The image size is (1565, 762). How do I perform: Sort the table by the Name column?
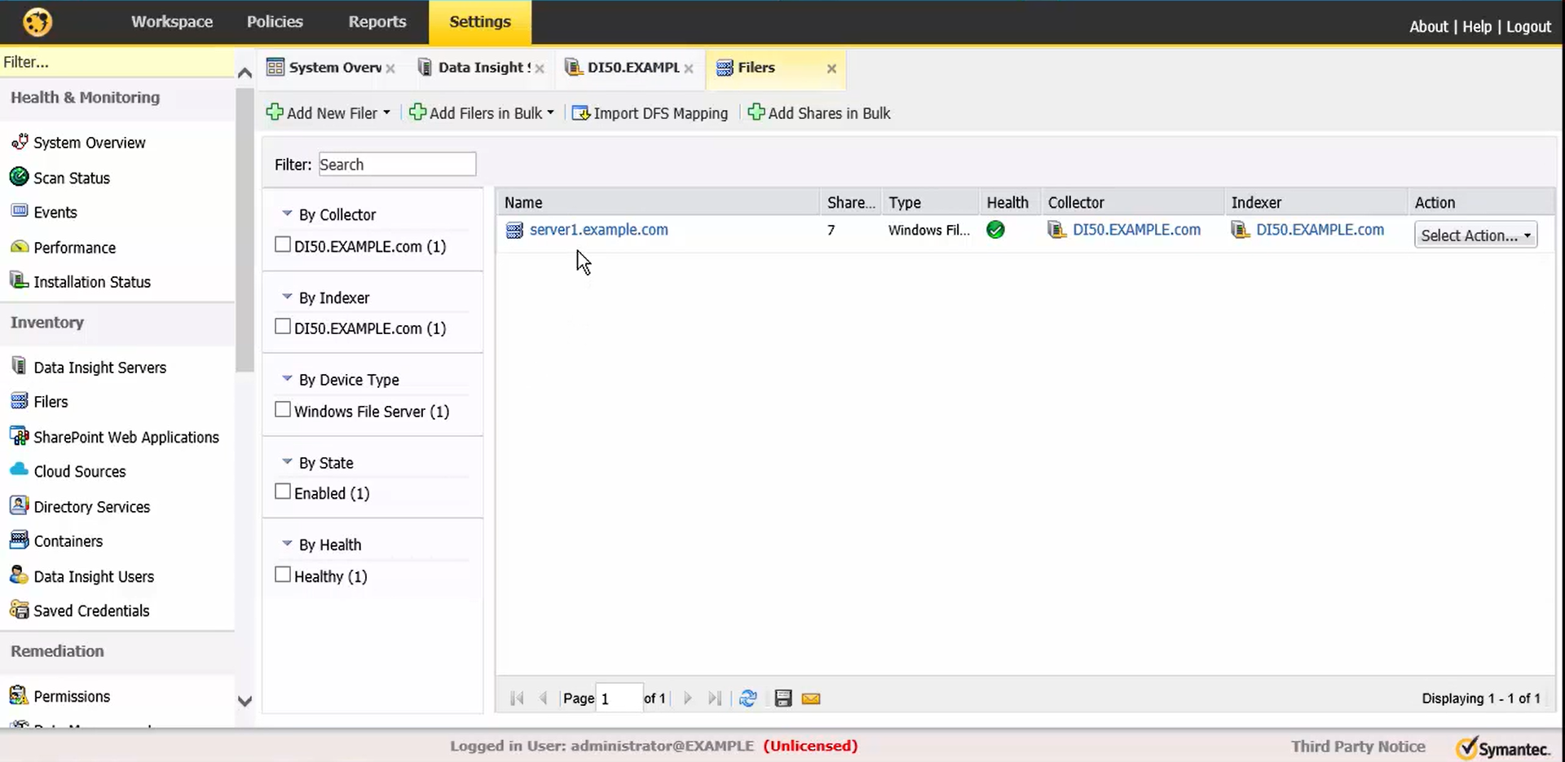tap(657, 202)
